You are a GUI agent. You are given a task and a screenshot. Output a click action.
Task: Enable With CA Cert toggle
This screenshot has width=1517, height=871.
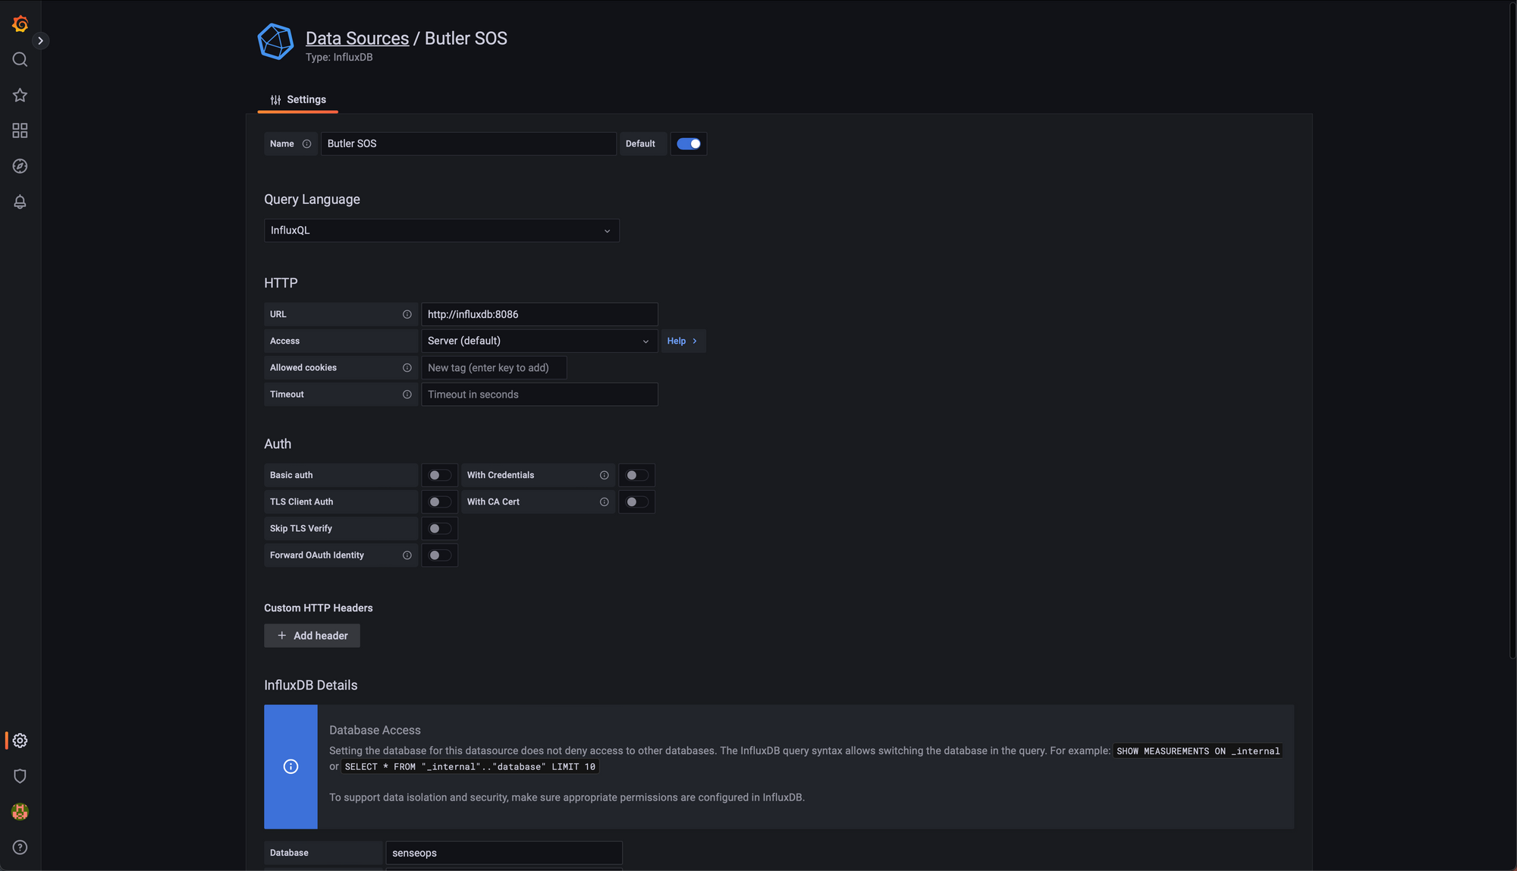click(636, 502)
